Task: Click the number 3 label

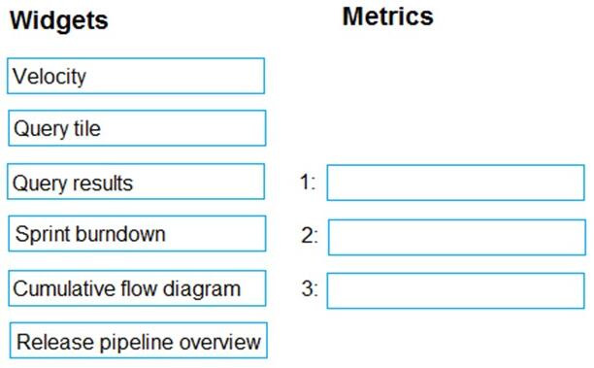Action: coord(310,288)
